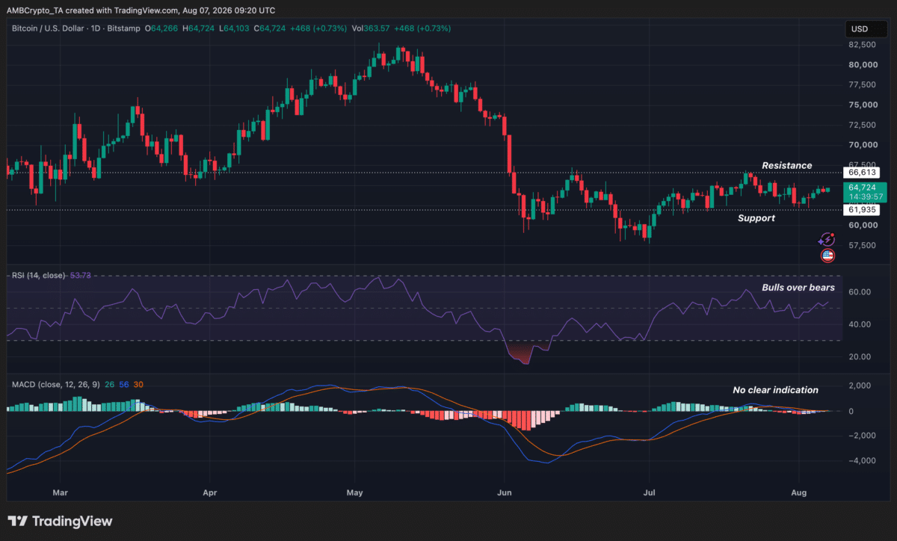Image resolution: width=897 pixels, height=541 pixels.
Task: Click the 'Aug' date axis label
Action: click(799, 493)
